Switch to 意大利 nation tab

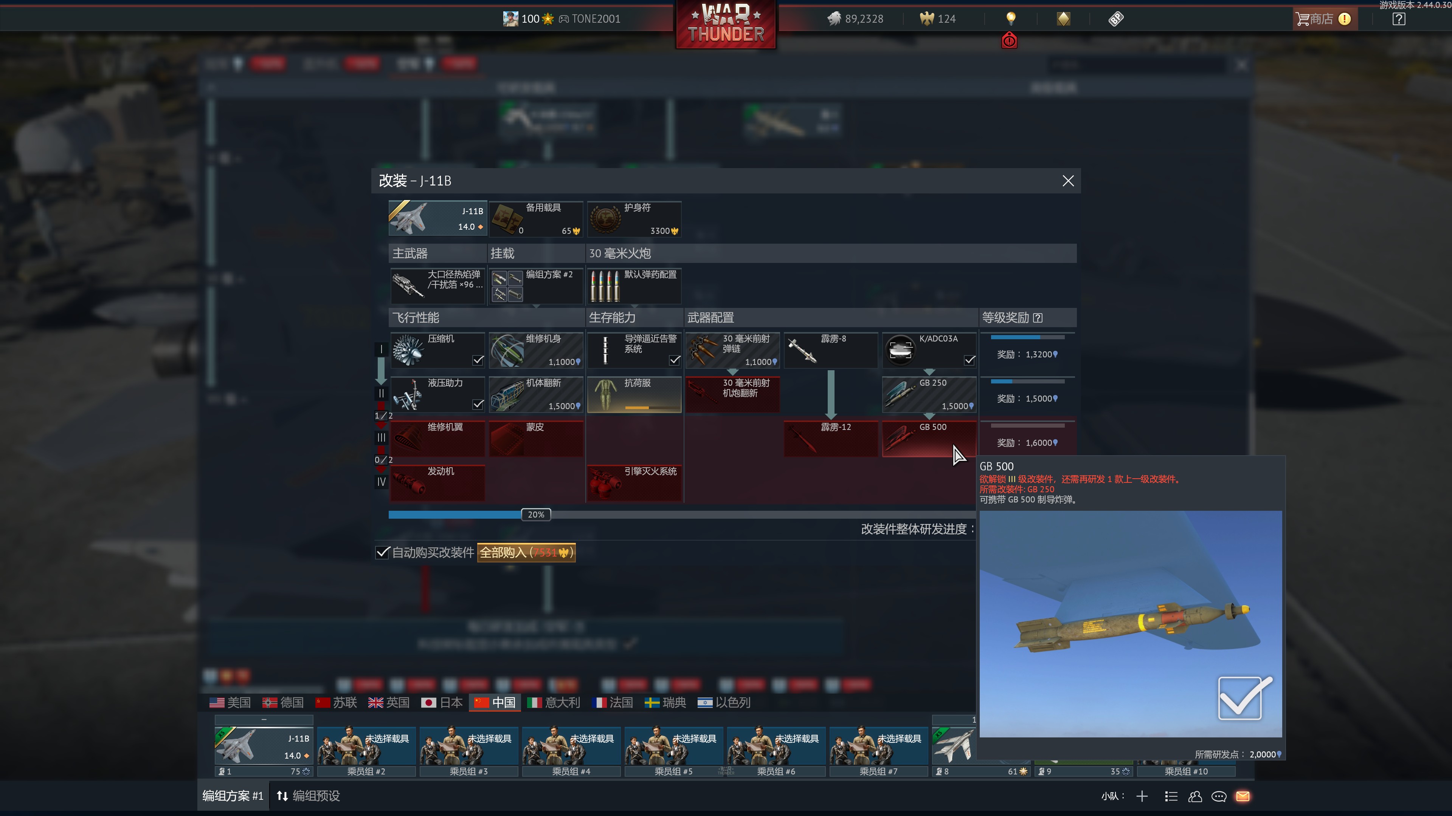pos(554,702)
